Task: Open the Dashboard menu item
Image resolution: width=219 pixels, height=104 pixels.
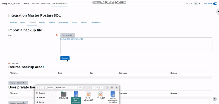Action: coord(35,4)
